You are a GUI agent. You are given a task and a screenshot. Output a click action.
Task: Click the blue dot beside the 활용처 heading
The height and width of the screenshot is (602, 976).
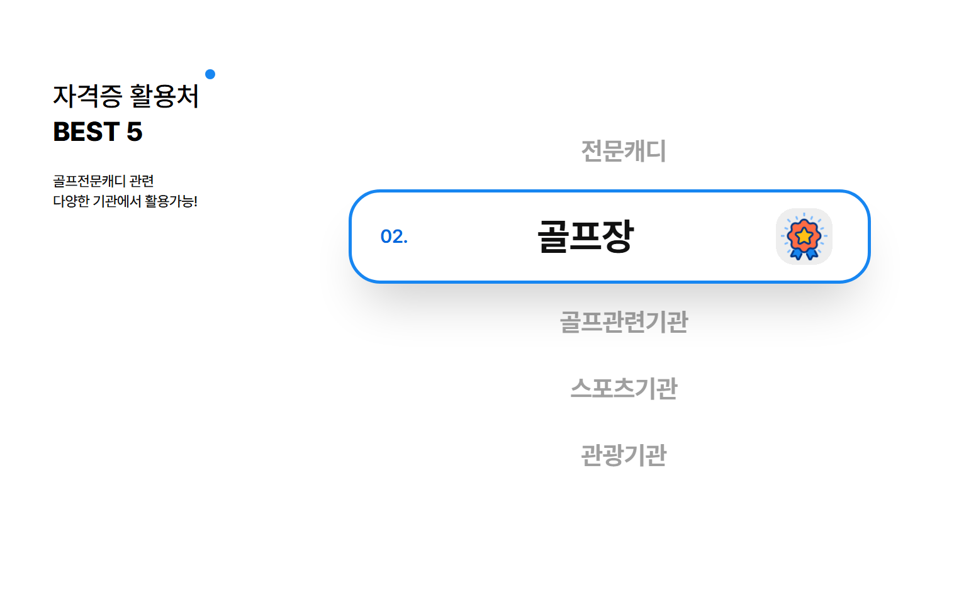(210, 74)
